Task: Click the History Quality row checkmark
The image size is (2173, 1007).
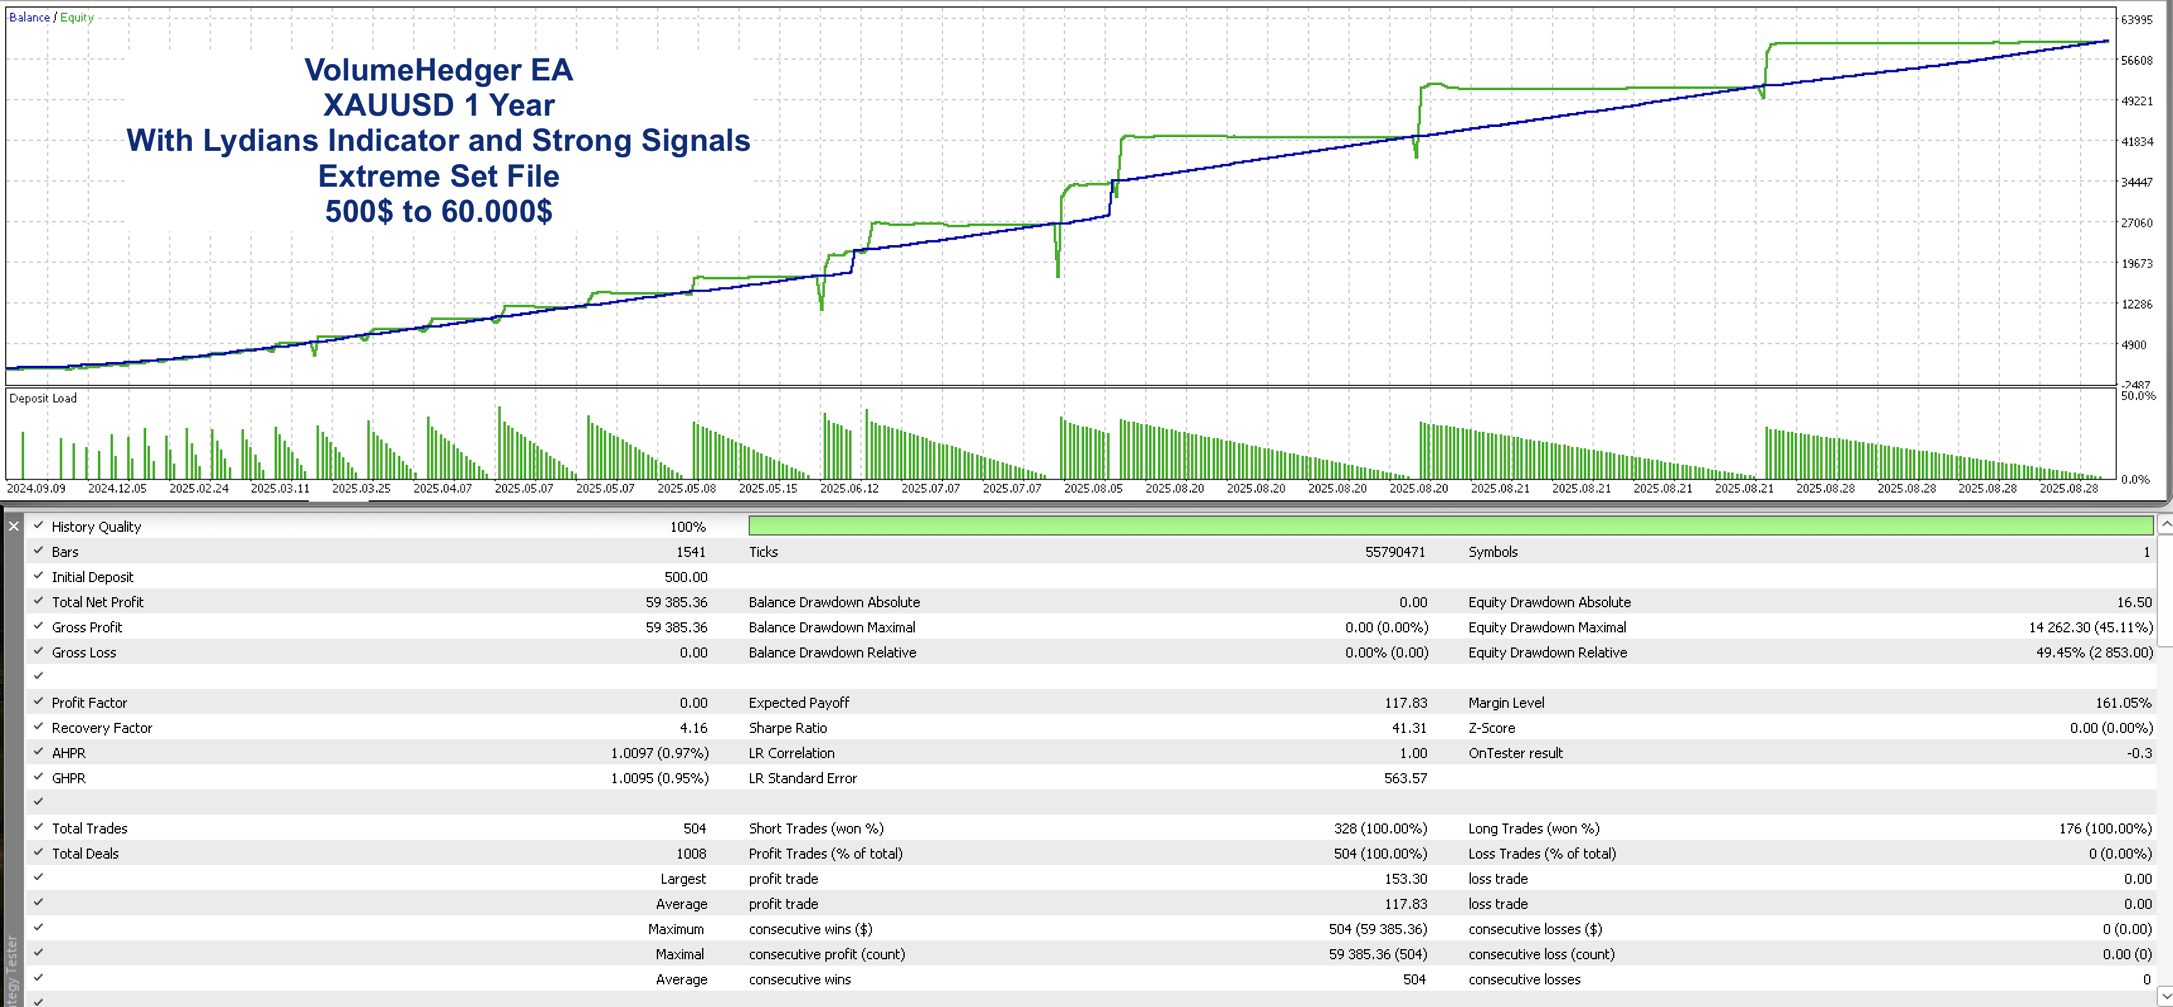Action: [x=38, y=525]
